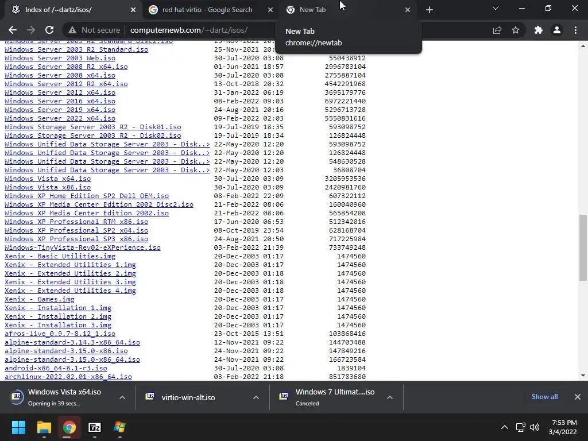The image size is (588, 441).
Task: Open the Windows_Server_2008_R2_x64.iso link
Action: pyautogui.click(x=66, y=67)
